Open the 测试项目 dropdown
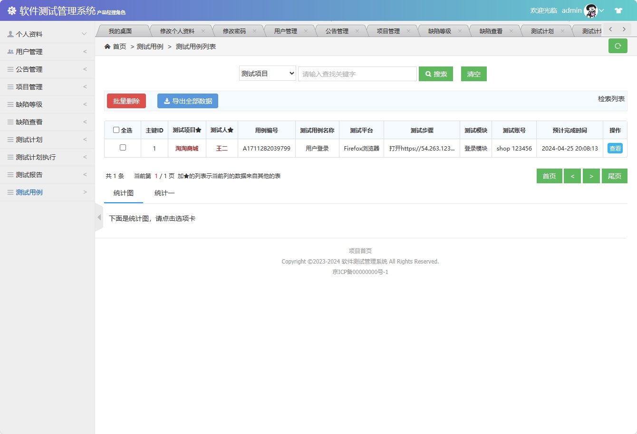The image size is (637, 434). (267, 74)
